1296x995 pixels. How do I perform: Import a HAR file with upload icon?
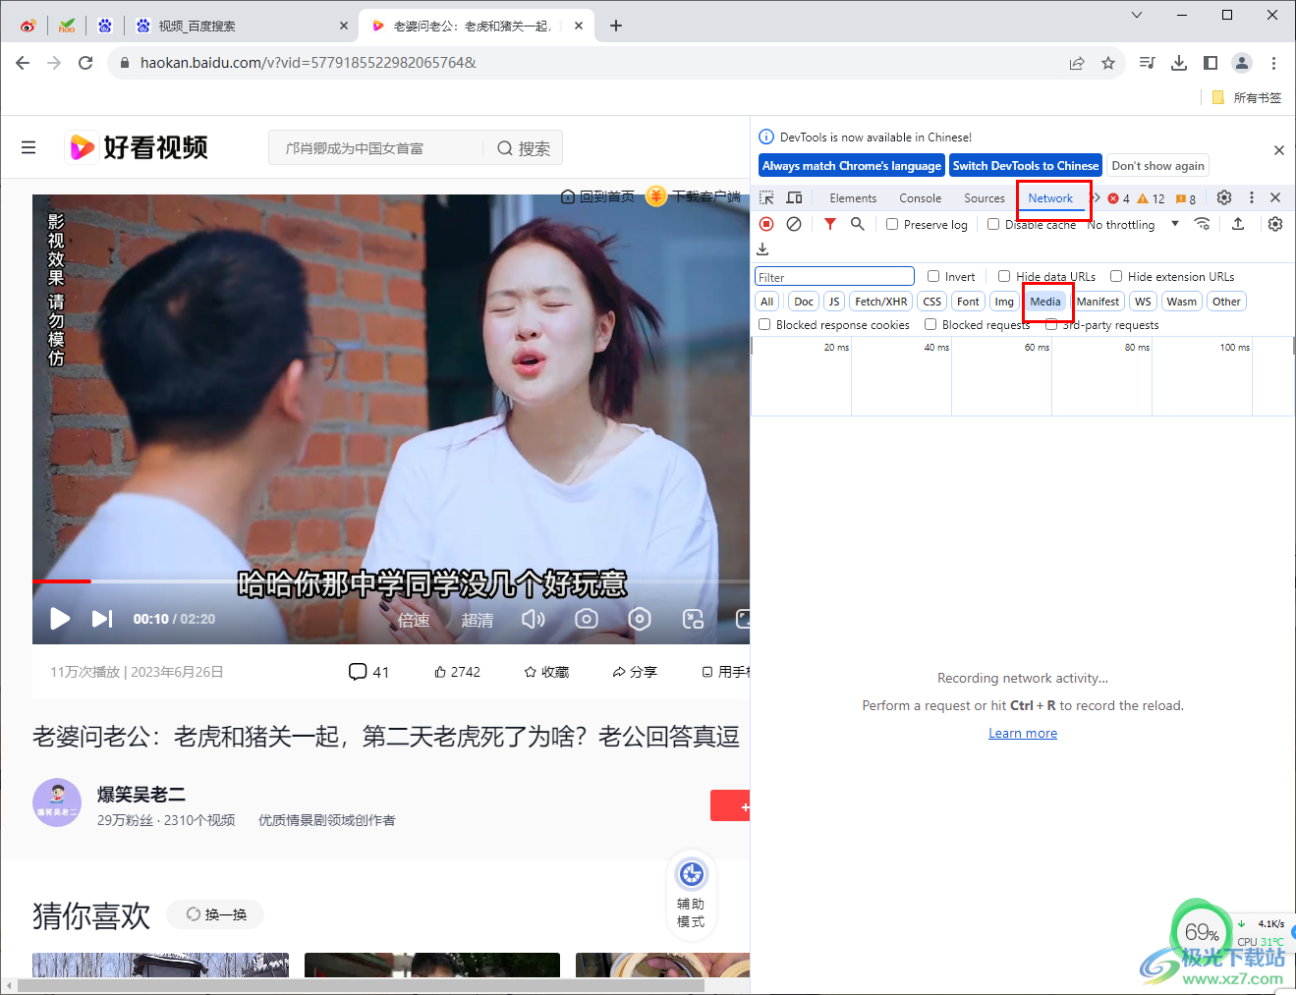[x=1238, y=224]
